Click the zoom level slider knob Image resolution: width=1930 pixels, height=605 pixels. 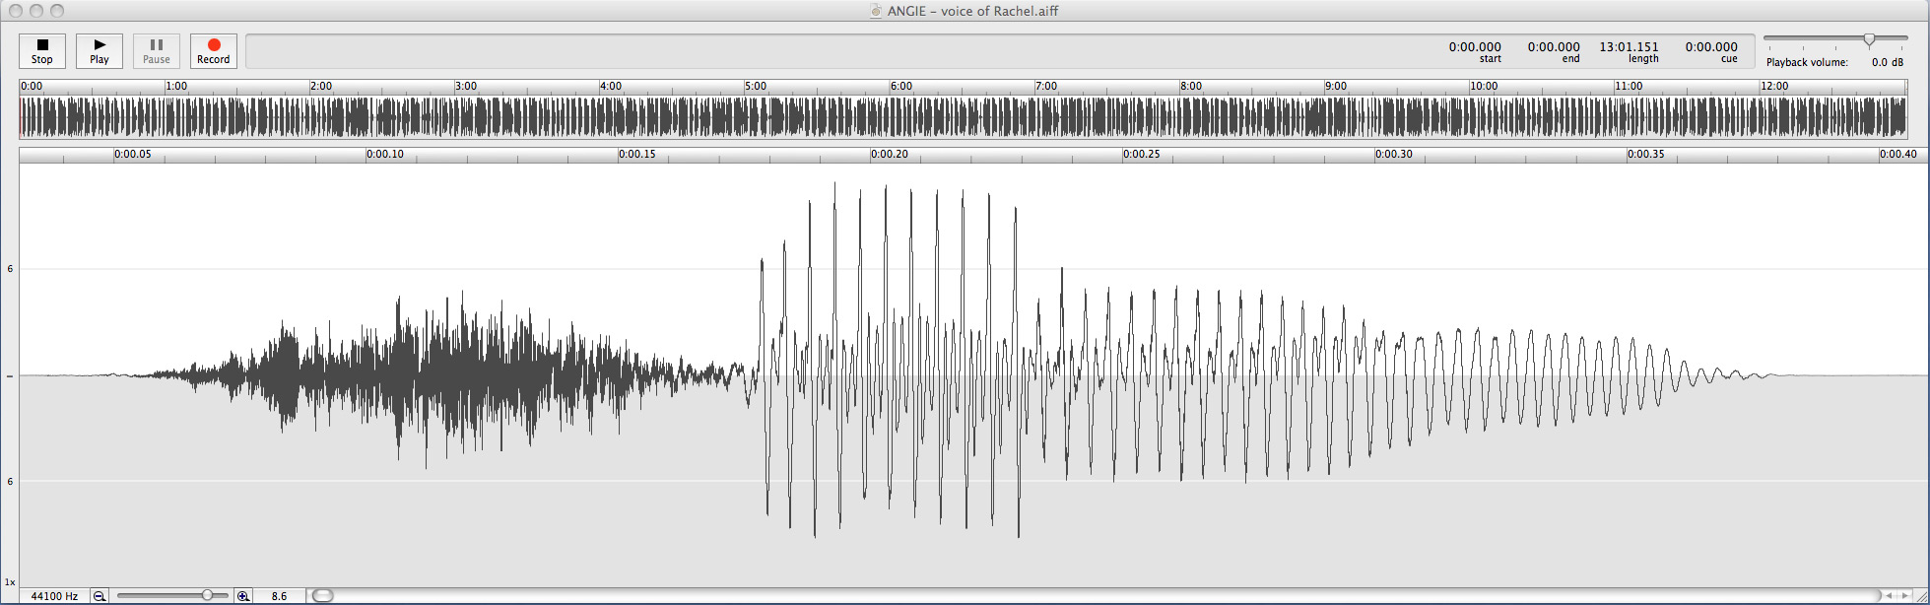click(208, 595)
